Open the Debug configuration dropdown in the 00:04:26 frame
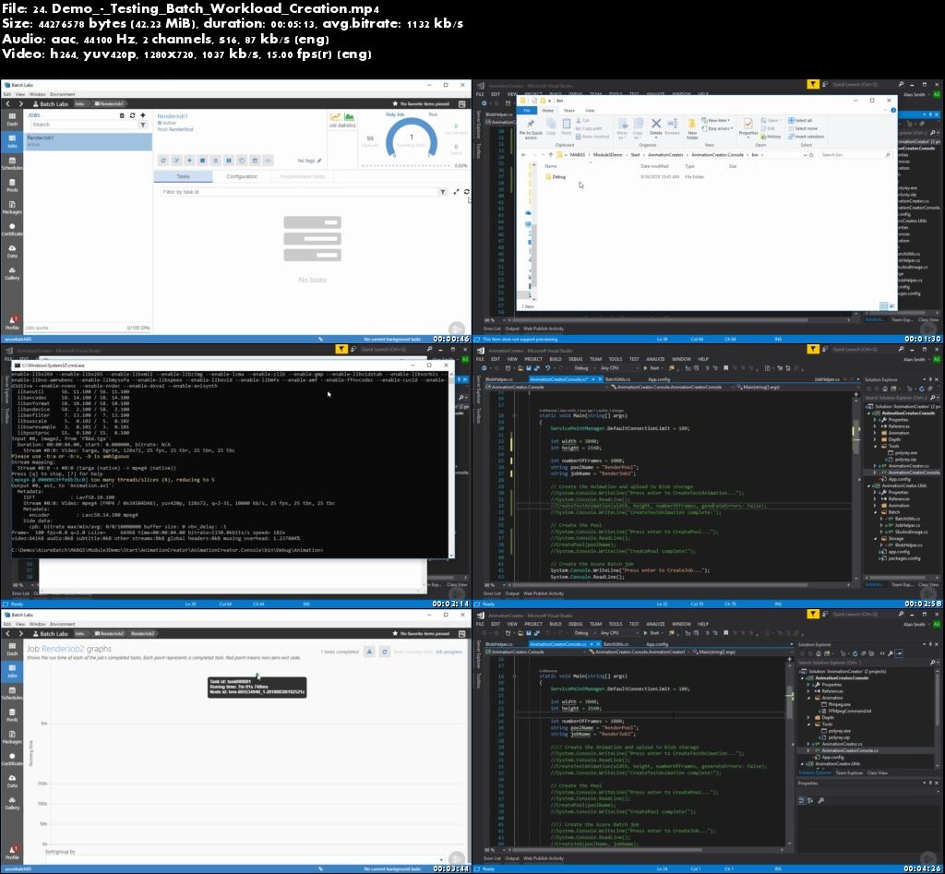Viewport: 945px width, 874px height. coord(583,633)
